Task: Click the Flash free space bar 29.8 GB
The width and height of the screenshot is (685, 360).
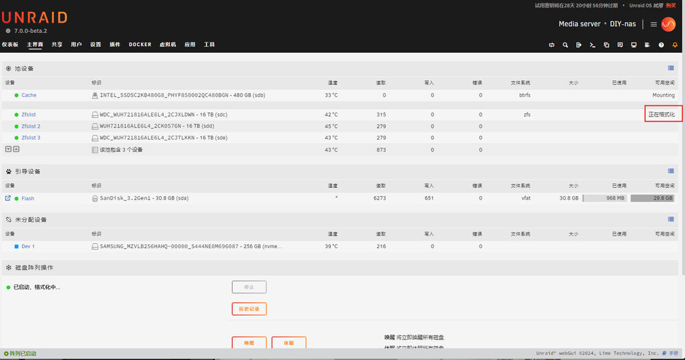Action: point(653,198)
